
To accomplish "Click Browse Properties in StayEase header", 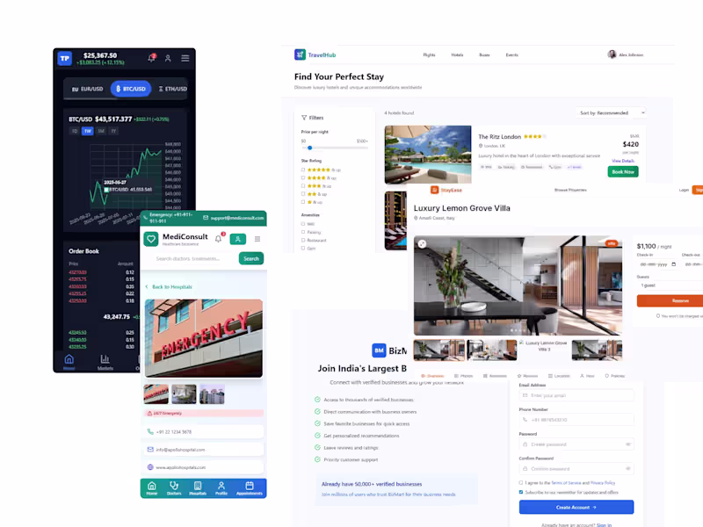I will 570,190.
